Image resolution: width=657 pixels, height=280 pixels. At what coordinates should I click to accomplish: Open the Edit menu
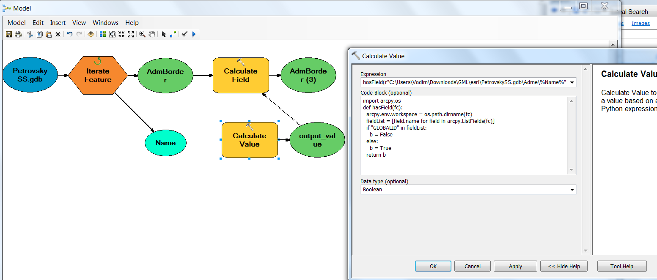(38, 23)
